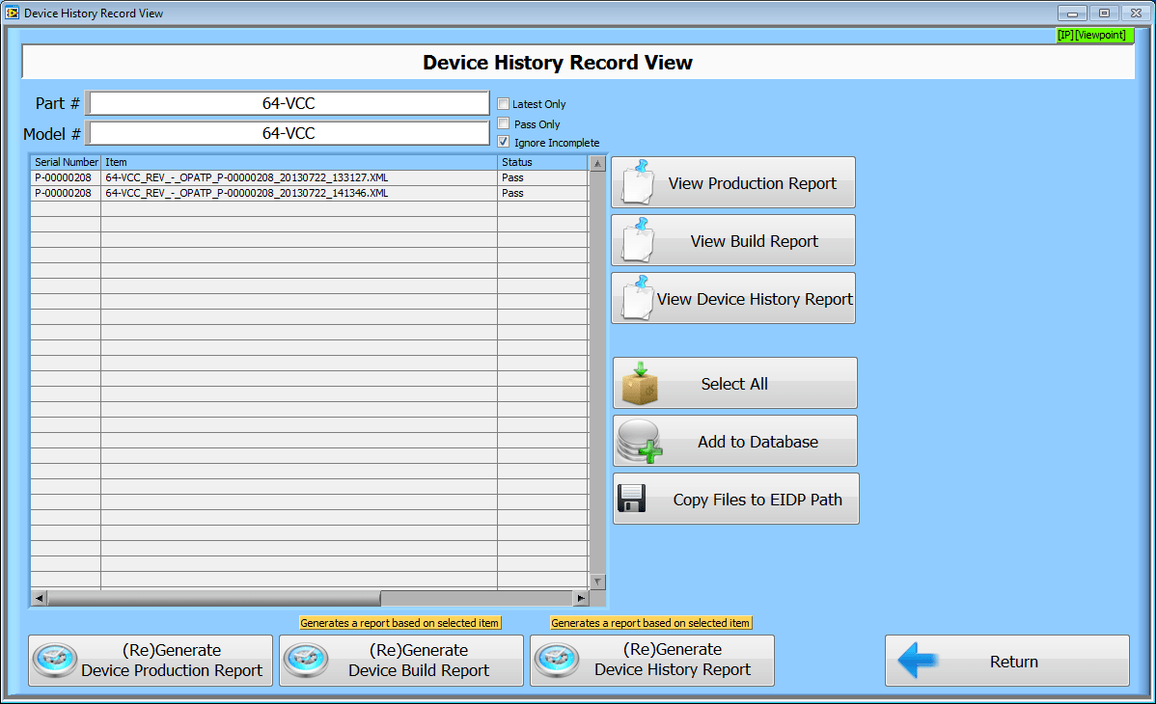This screenshot has height=704, width=1156.
Task: Disable the Ignore Incomplete checkbox
Action: click(x=503, y=142)
